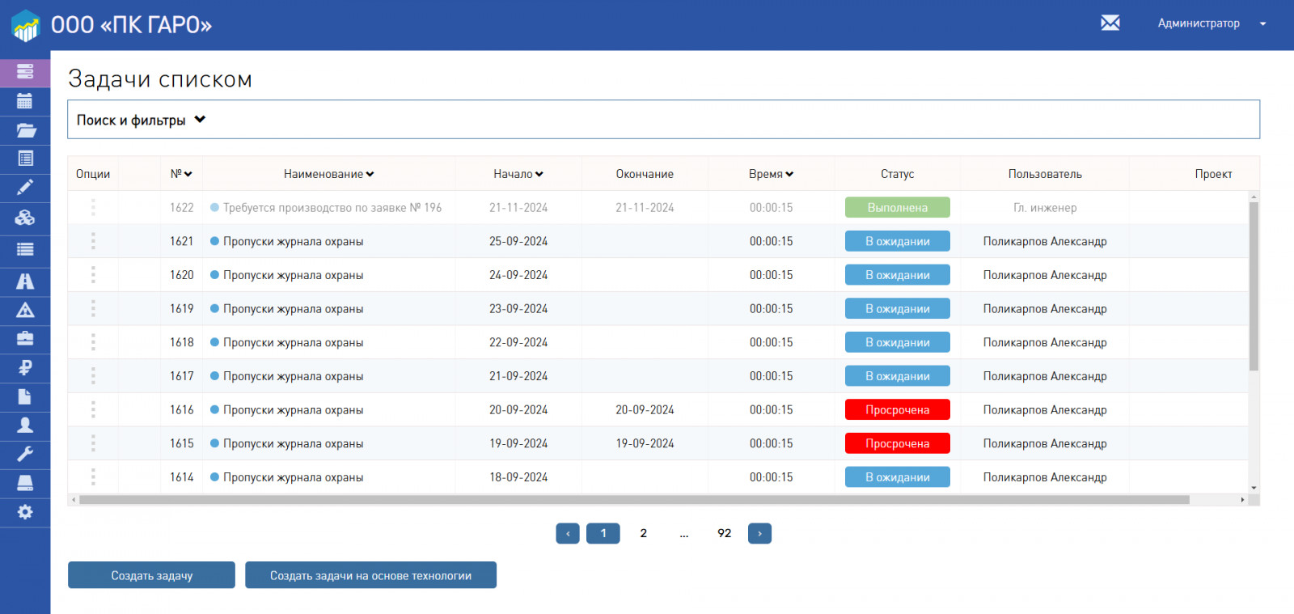
Task: Click Создать задачи на основе технологии button
Action: tap(370, 575)
